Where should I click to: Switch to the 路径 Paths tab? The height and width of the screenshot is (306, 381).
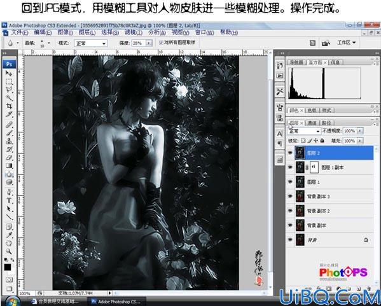point(326,123)
